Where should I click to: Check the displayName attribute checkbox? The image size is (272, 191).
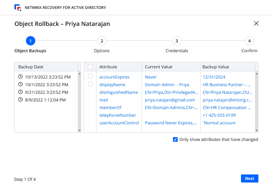90,84
